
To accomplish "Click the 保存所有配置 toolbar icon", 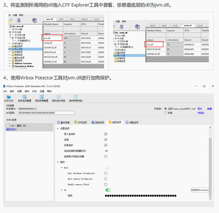I will click(41, 97).
